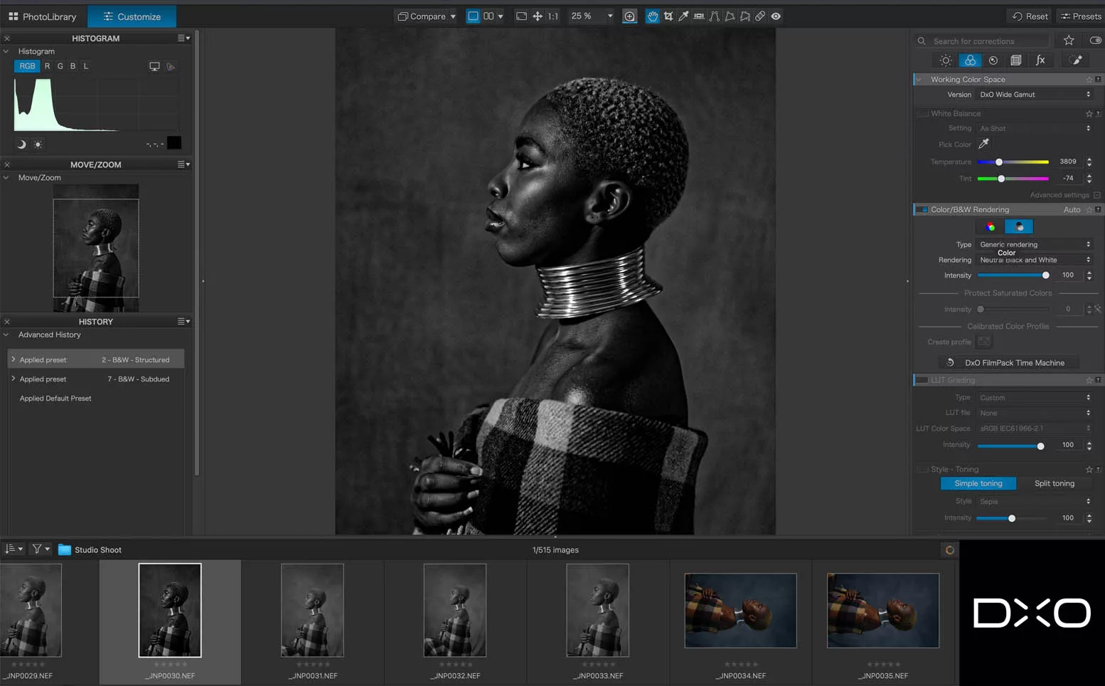
Task: Toggle the active corrections switch
Action: point(1095,41)
